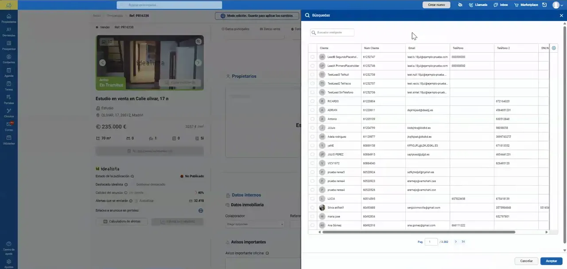Select the maria jose client row
Screen dimensions: 567x269
pos(428,216)
